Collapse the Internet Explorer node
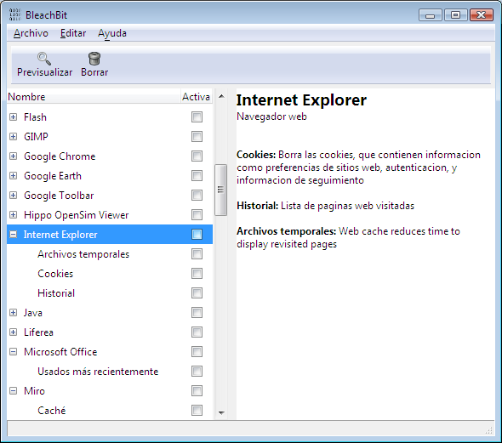 point(13,235)
